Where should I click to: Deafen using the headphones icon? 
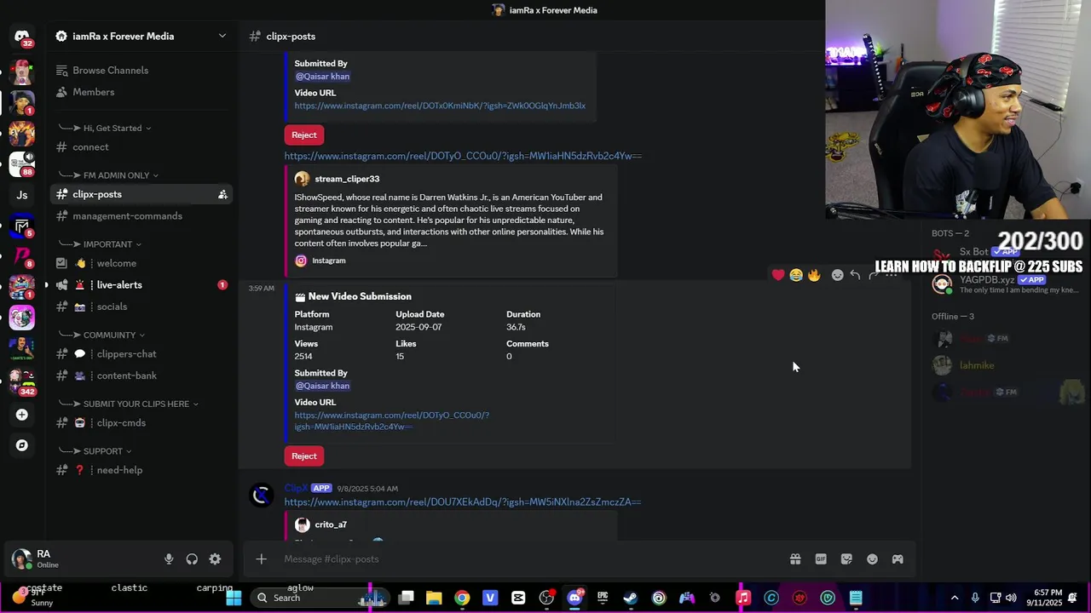(192, 559)
